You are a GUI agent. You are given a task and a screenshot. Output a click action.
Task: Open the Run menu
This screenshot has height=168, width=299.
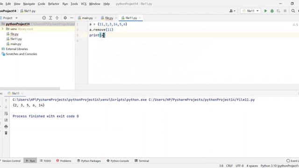pyautogui.click(x=65, y=4)
